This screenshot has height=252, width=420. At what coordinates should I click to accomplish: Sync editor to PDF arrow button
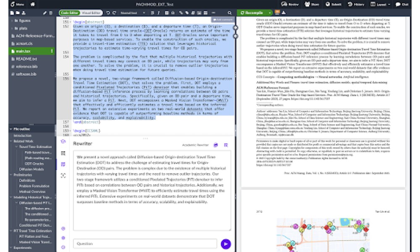[x=236, y=28]
